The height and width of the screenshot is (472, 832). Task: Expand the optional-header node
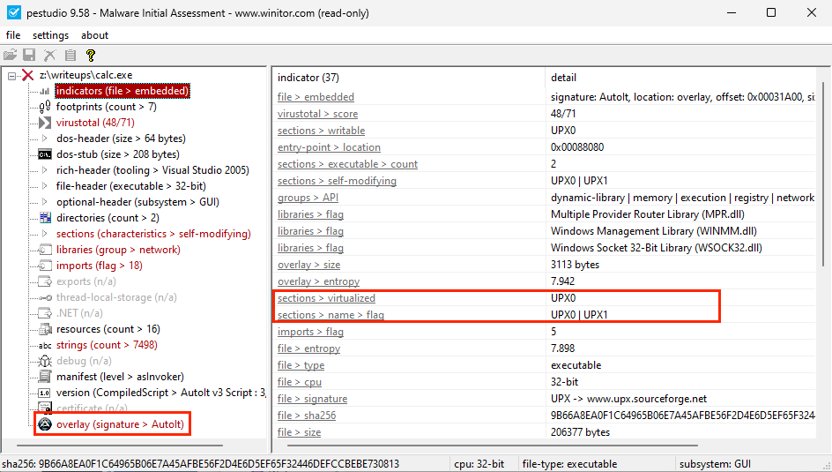click(x=45, y=202)
